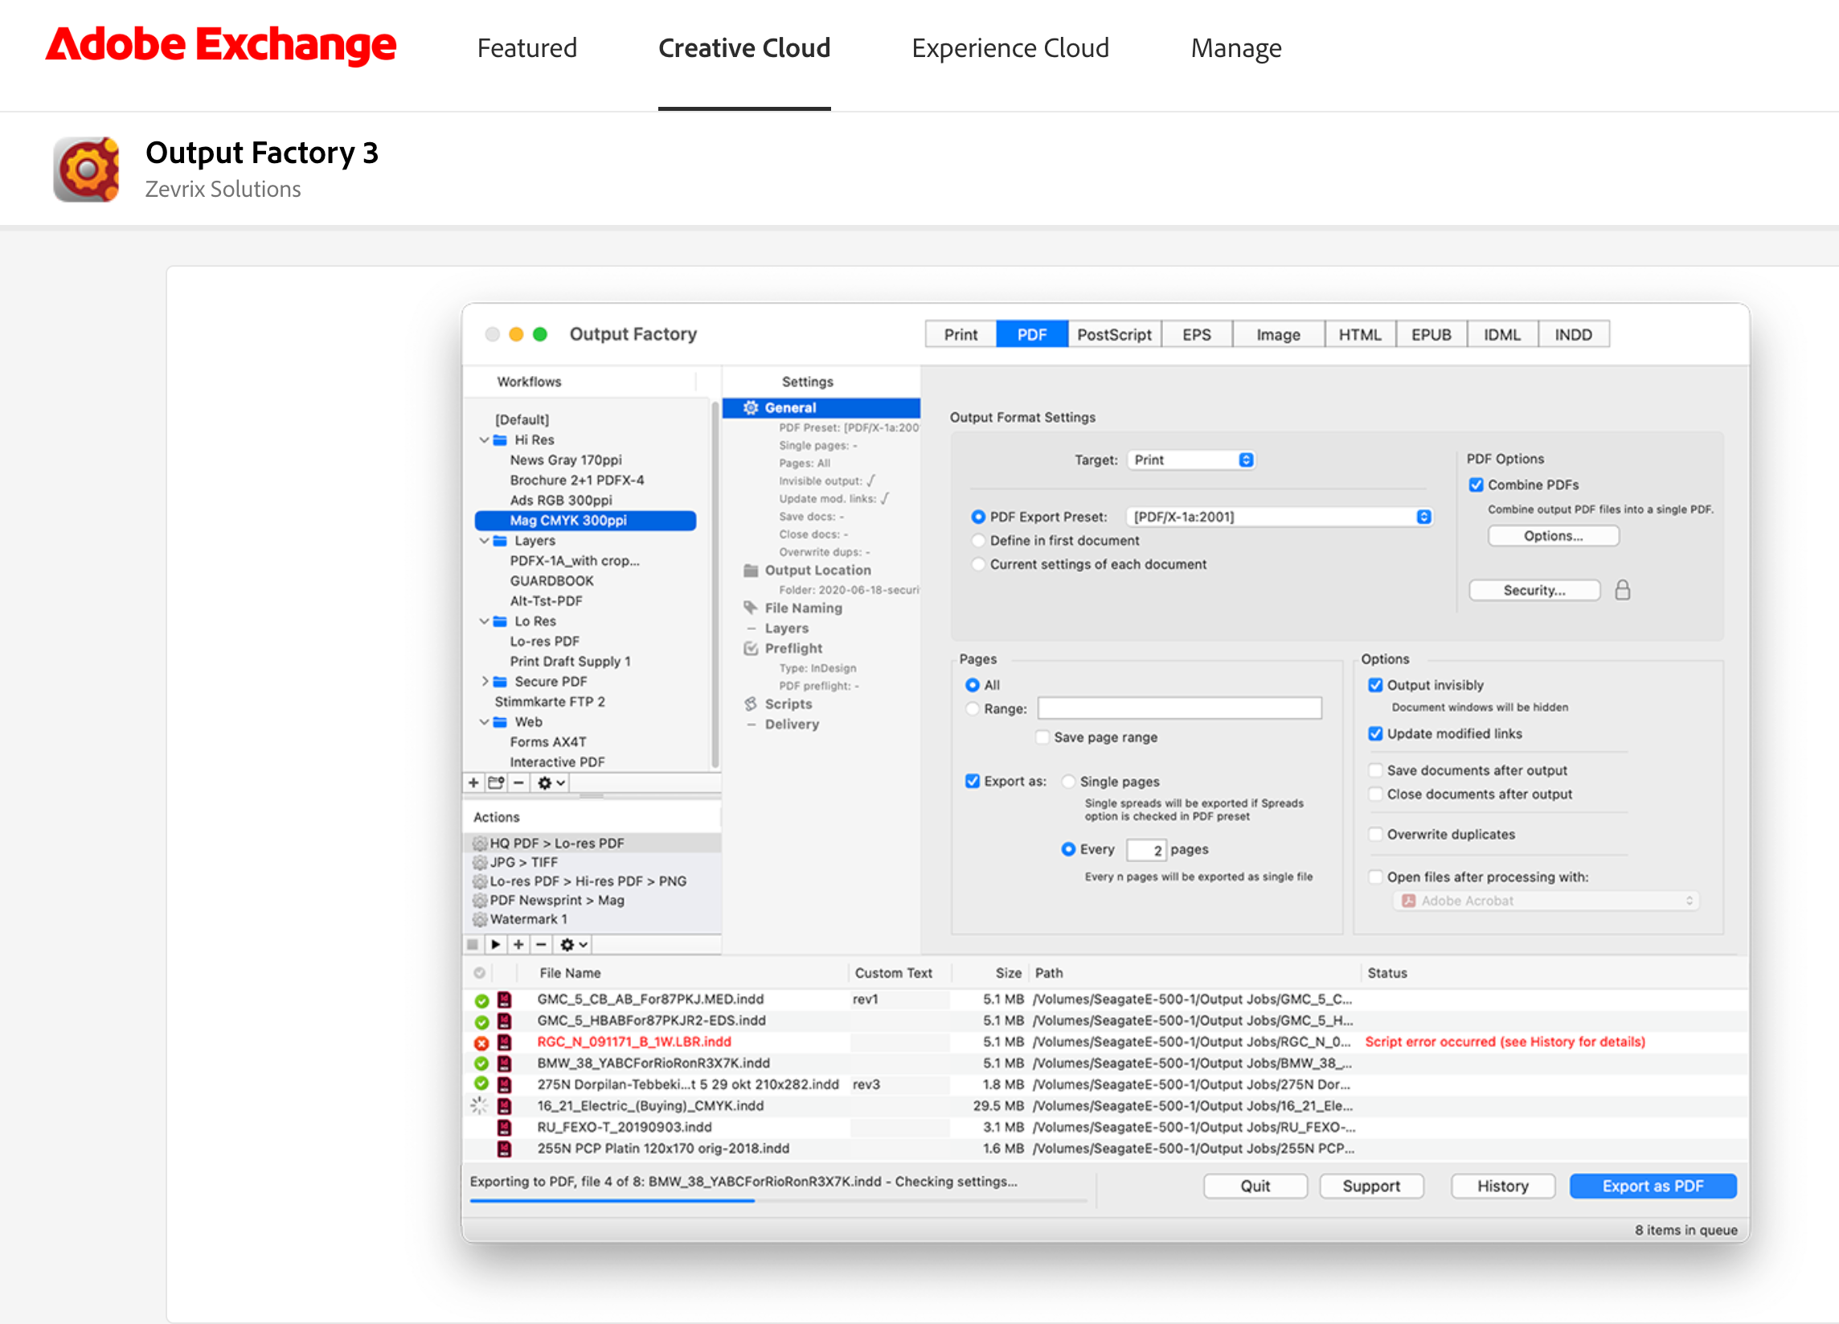Collapse the Hi Res workflow folder

point(484,440)
